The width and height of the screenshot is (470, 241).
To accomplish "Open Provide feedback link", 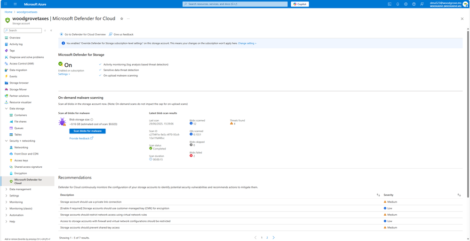I will [81, 138].
